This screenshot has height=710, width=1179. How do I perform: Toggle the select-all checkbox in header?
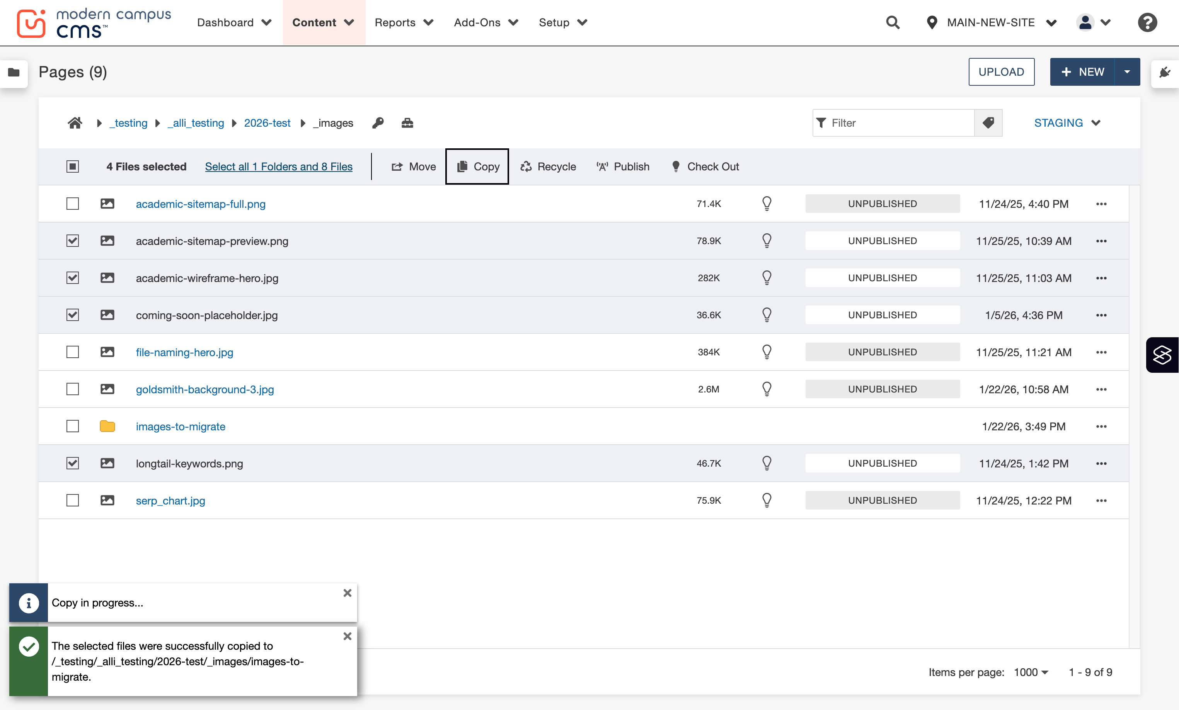point(73,166)
